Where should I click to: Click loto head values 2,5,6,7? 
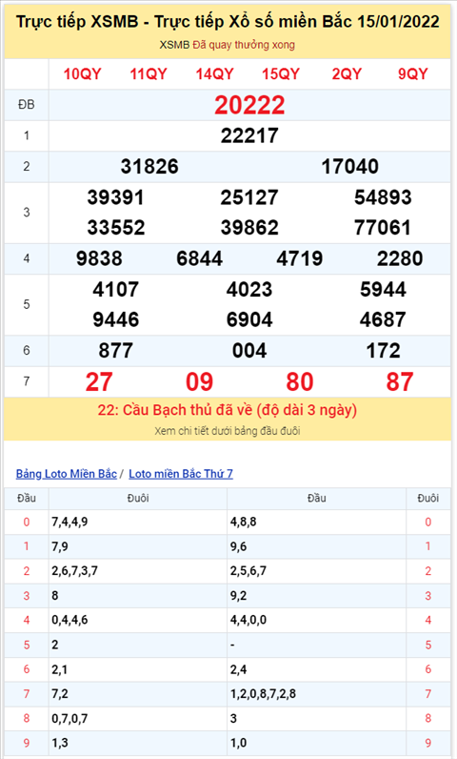[x=248, y=571]
